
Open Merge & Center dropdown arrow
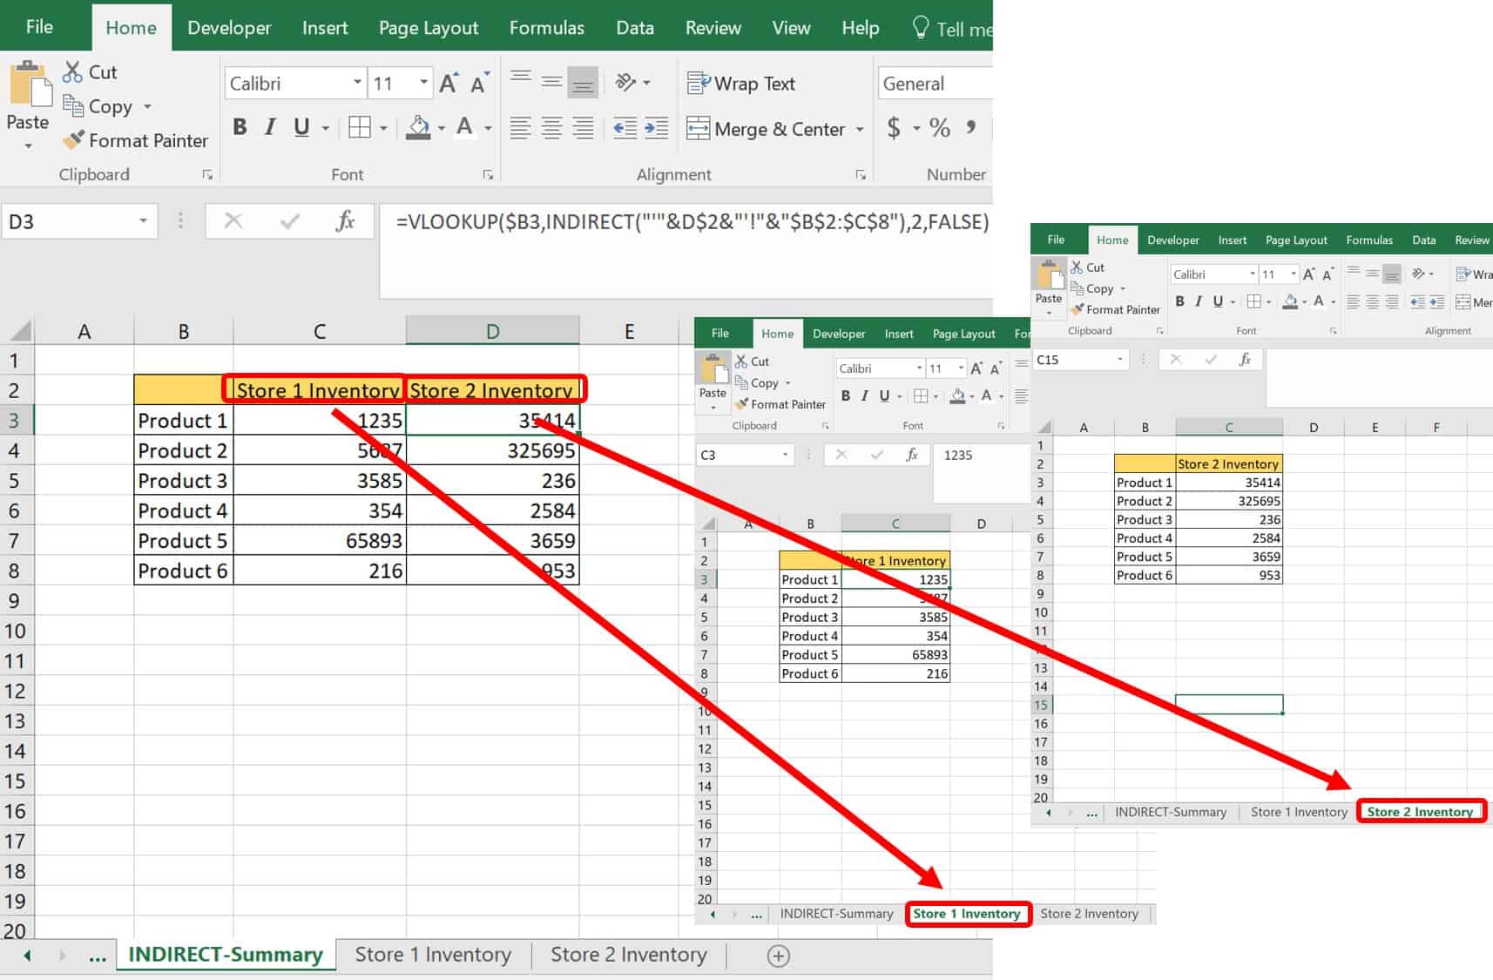(x=860, y=129)
